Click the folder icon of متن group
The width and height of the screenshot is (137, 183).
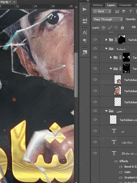pyautogui.click(x=111, y=111)
